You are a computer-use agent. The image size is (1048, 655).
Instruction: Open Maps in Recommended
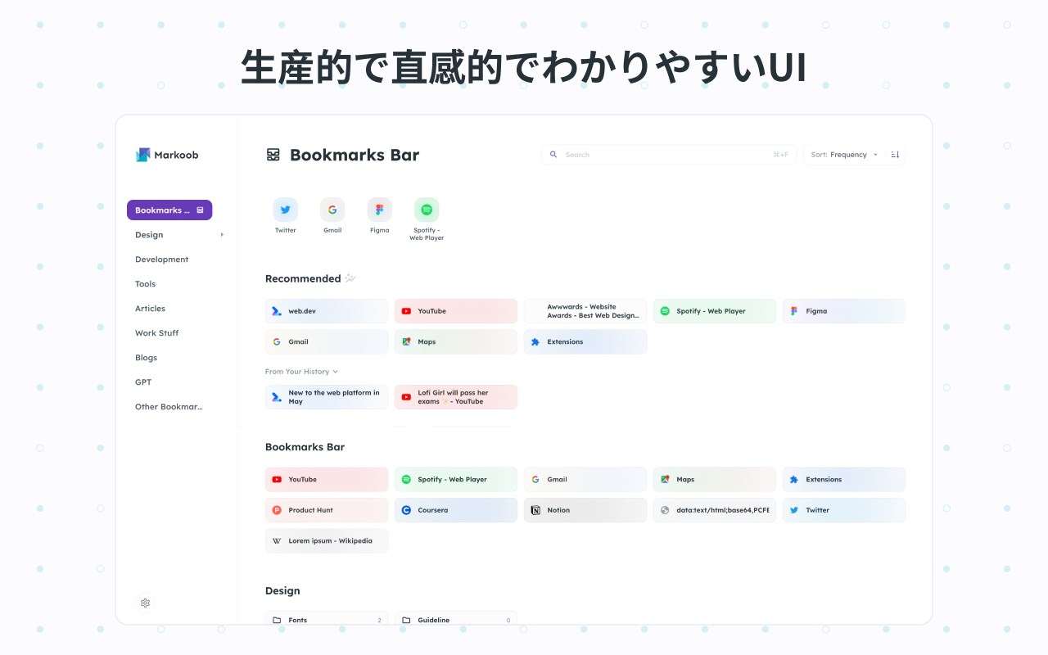pos(456,341)
